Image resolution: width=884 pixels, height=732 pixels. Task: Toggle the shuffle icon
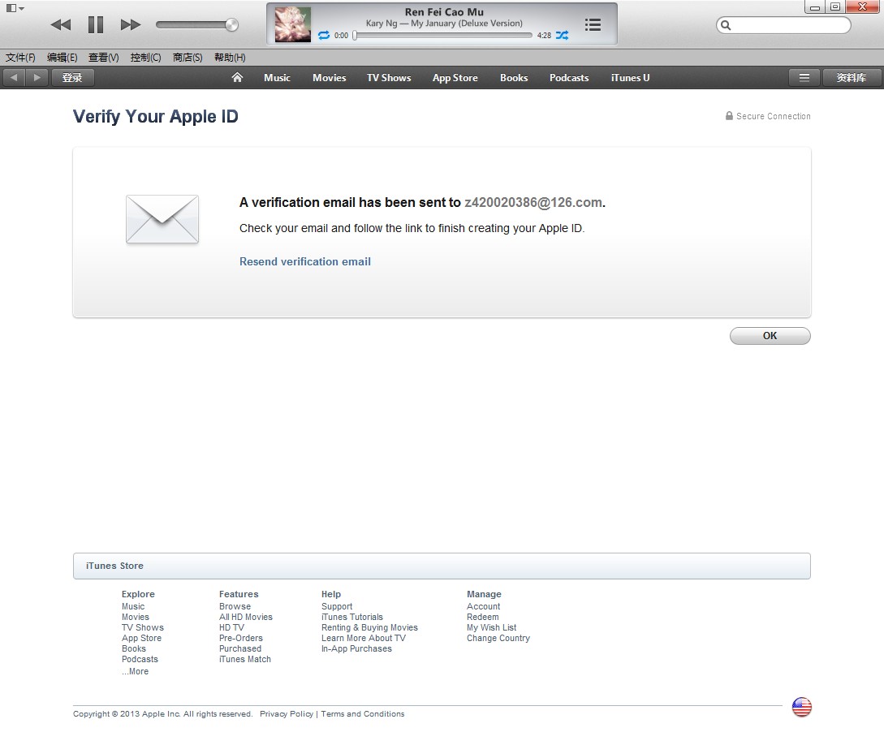pos(562,35)
